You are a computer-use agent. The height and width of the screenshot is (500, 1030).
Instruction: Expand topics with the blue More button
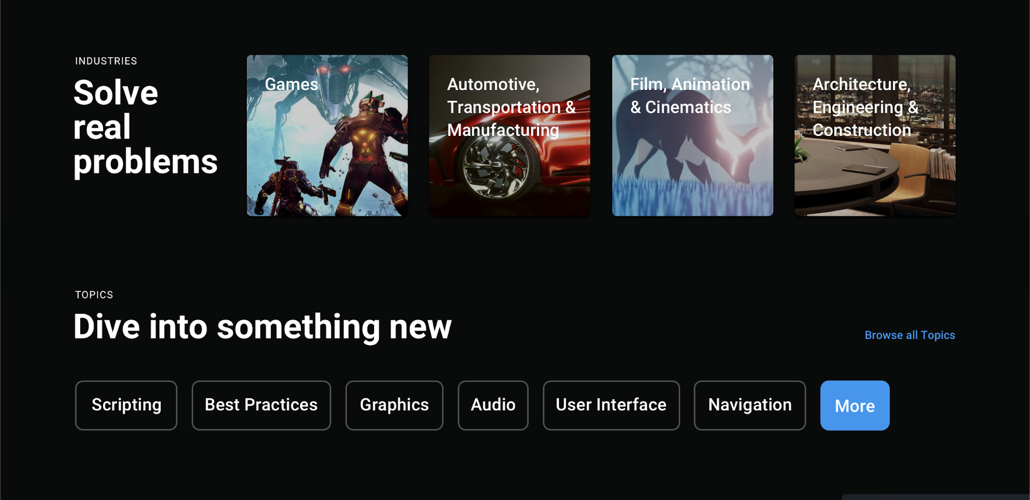[855, 406]
